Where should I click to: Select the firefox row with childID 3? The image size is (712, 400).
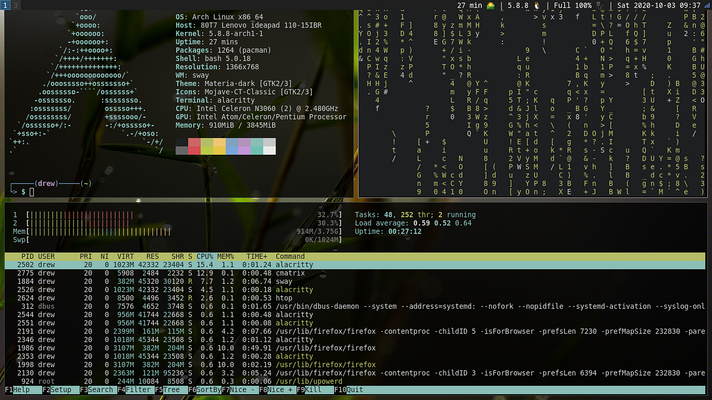(355, 373)
